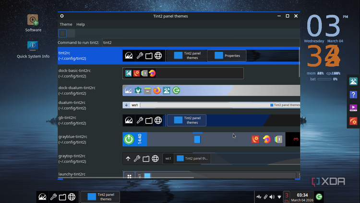Click the dock-dualum-tint2rc preview thumbnail
The height and width of the screenshot is (203, 360).
point(211,90)
